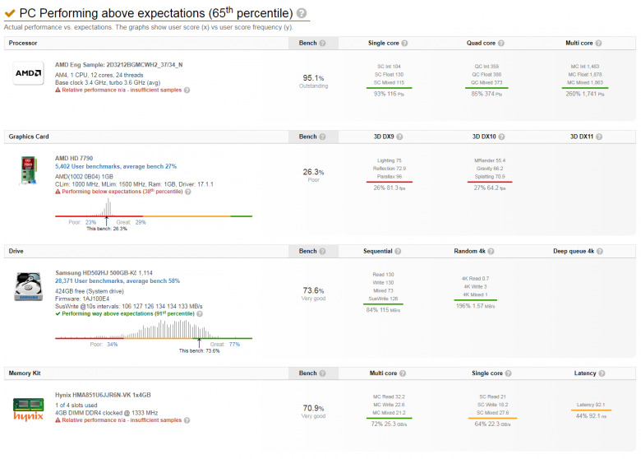This screenshot has width=641, height=459.
Task: Click help icon beside Memory Single core
Action: tap(508, 373)
